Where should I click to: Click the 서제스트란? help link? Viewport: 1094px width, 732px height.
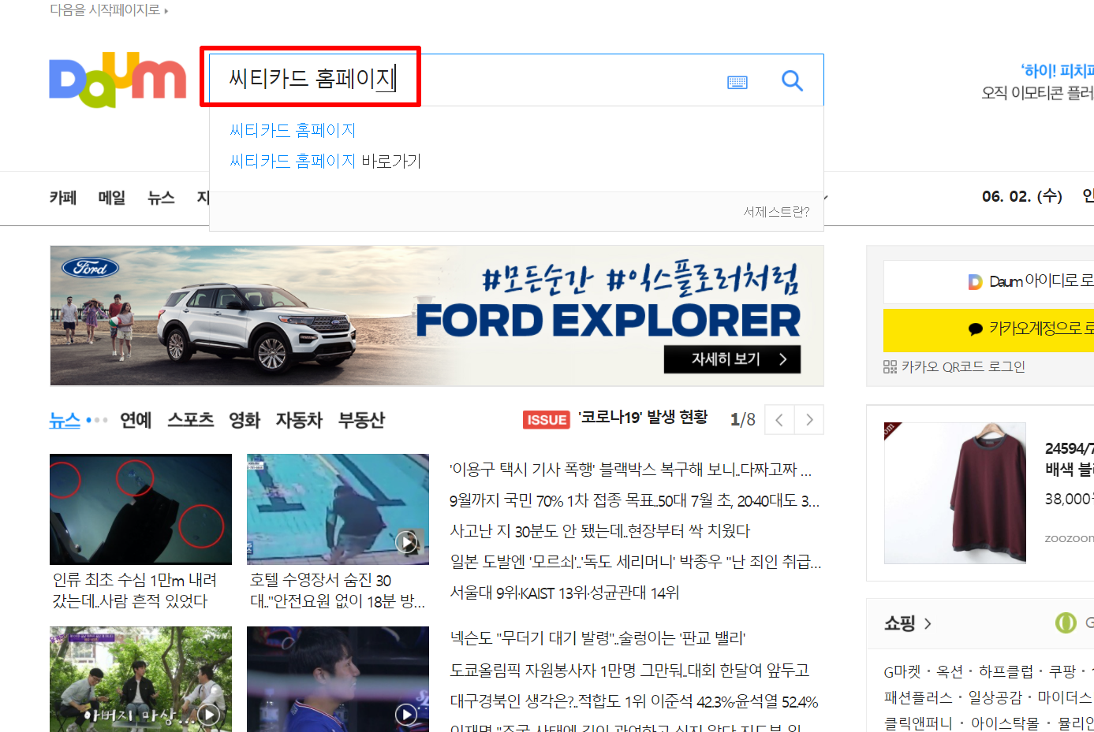(776, 211)
